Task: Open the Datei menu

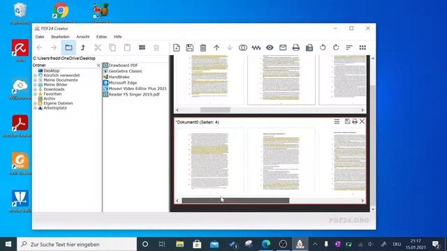Action: [40, 37]
